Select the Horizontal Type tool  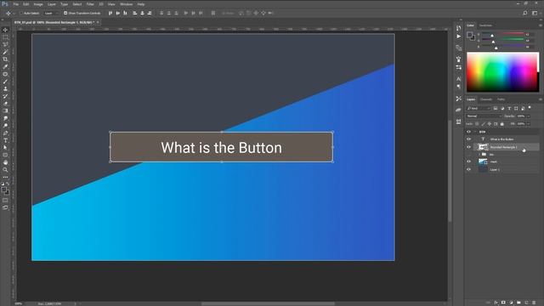point(5,140)
